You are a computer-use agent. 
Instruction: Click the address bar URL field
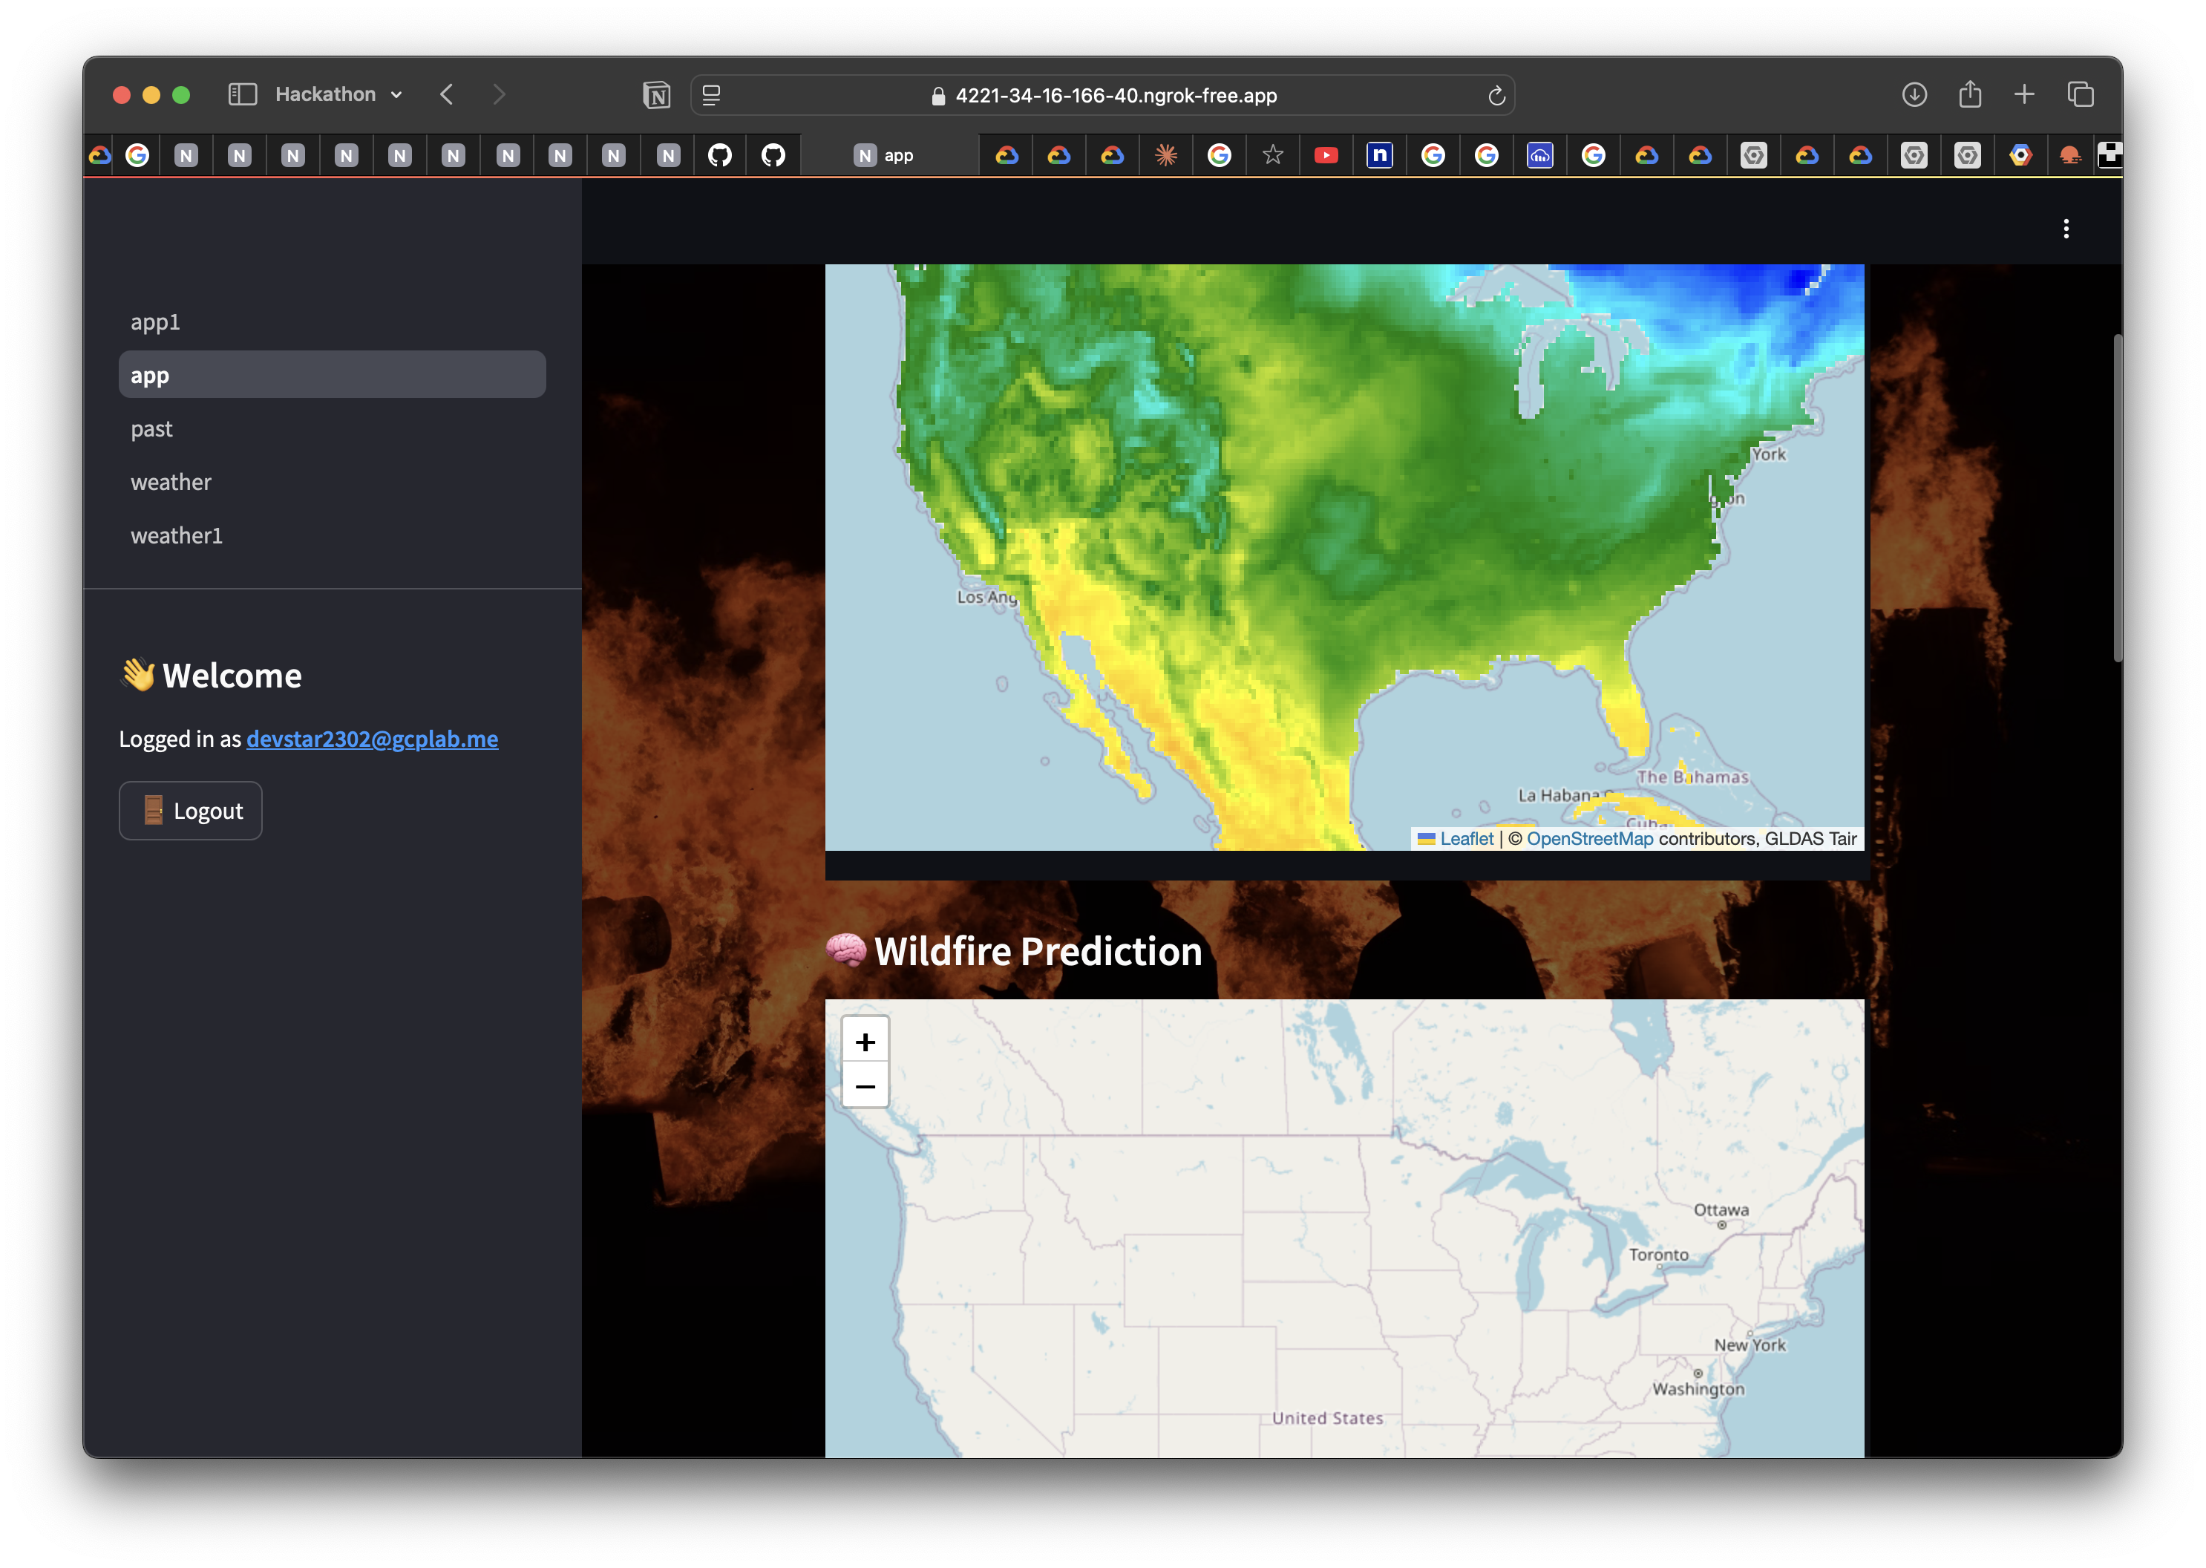(x=1115, y=96)
